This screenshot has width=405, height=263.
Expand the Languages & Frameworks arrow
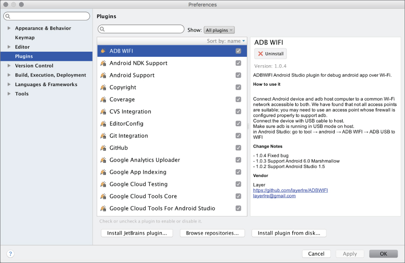pos(9,84)
